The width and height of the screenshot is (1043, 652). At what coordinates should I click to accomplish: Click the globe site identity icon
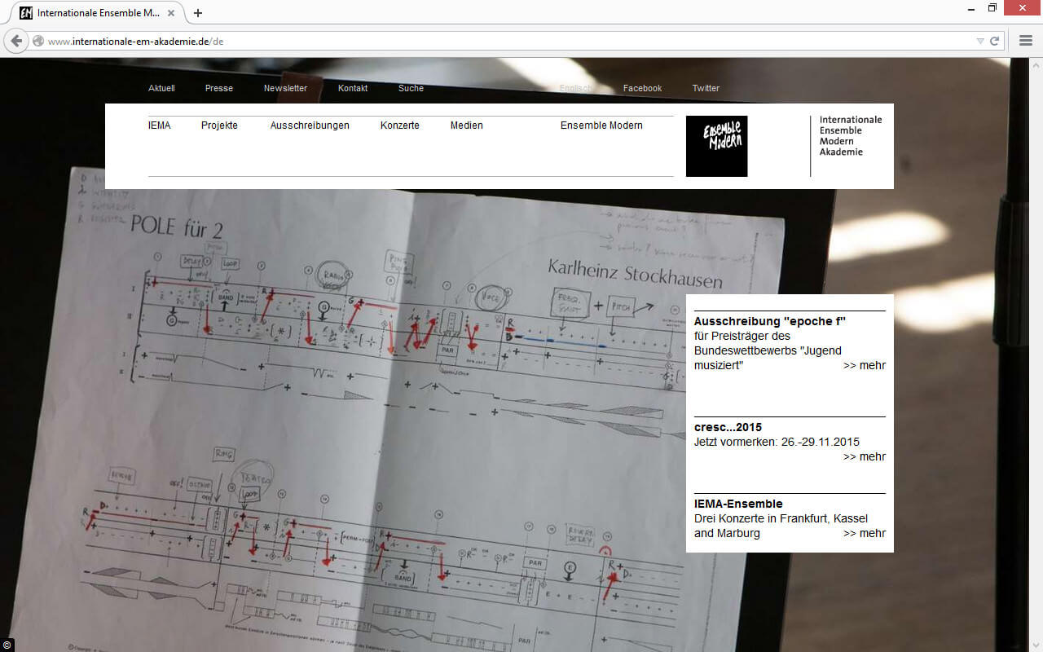tap(38, 41)
